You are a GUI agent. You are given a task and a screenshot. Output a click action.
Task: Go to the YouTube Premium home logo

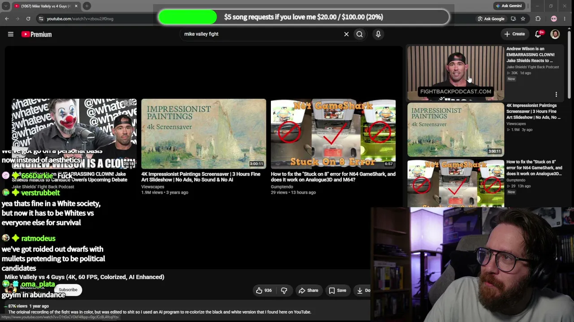[x=36, y=34]
